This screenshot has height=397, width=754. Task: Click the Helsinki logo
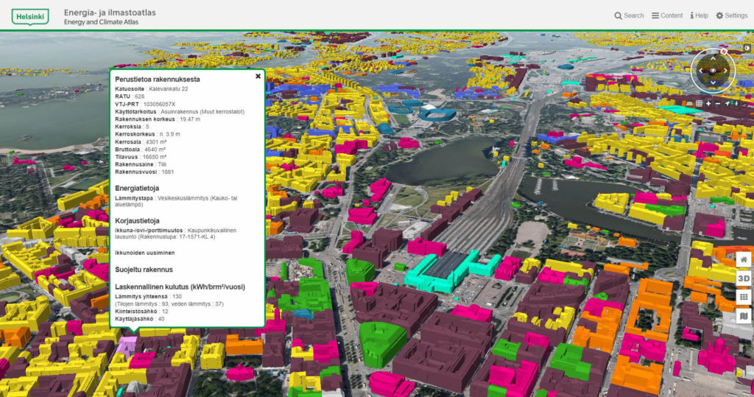coord(29,16)
